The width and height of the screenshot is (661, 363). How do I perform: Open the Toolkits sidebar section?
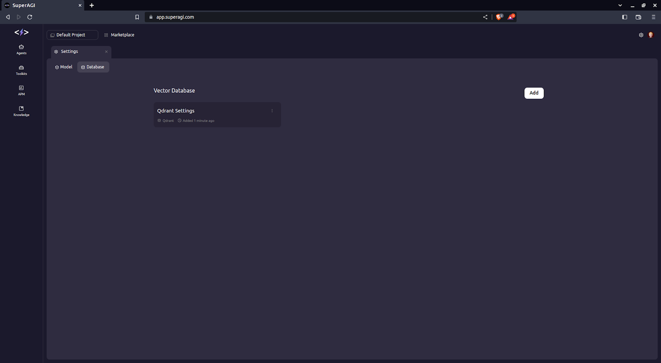(x=21, y=70)
